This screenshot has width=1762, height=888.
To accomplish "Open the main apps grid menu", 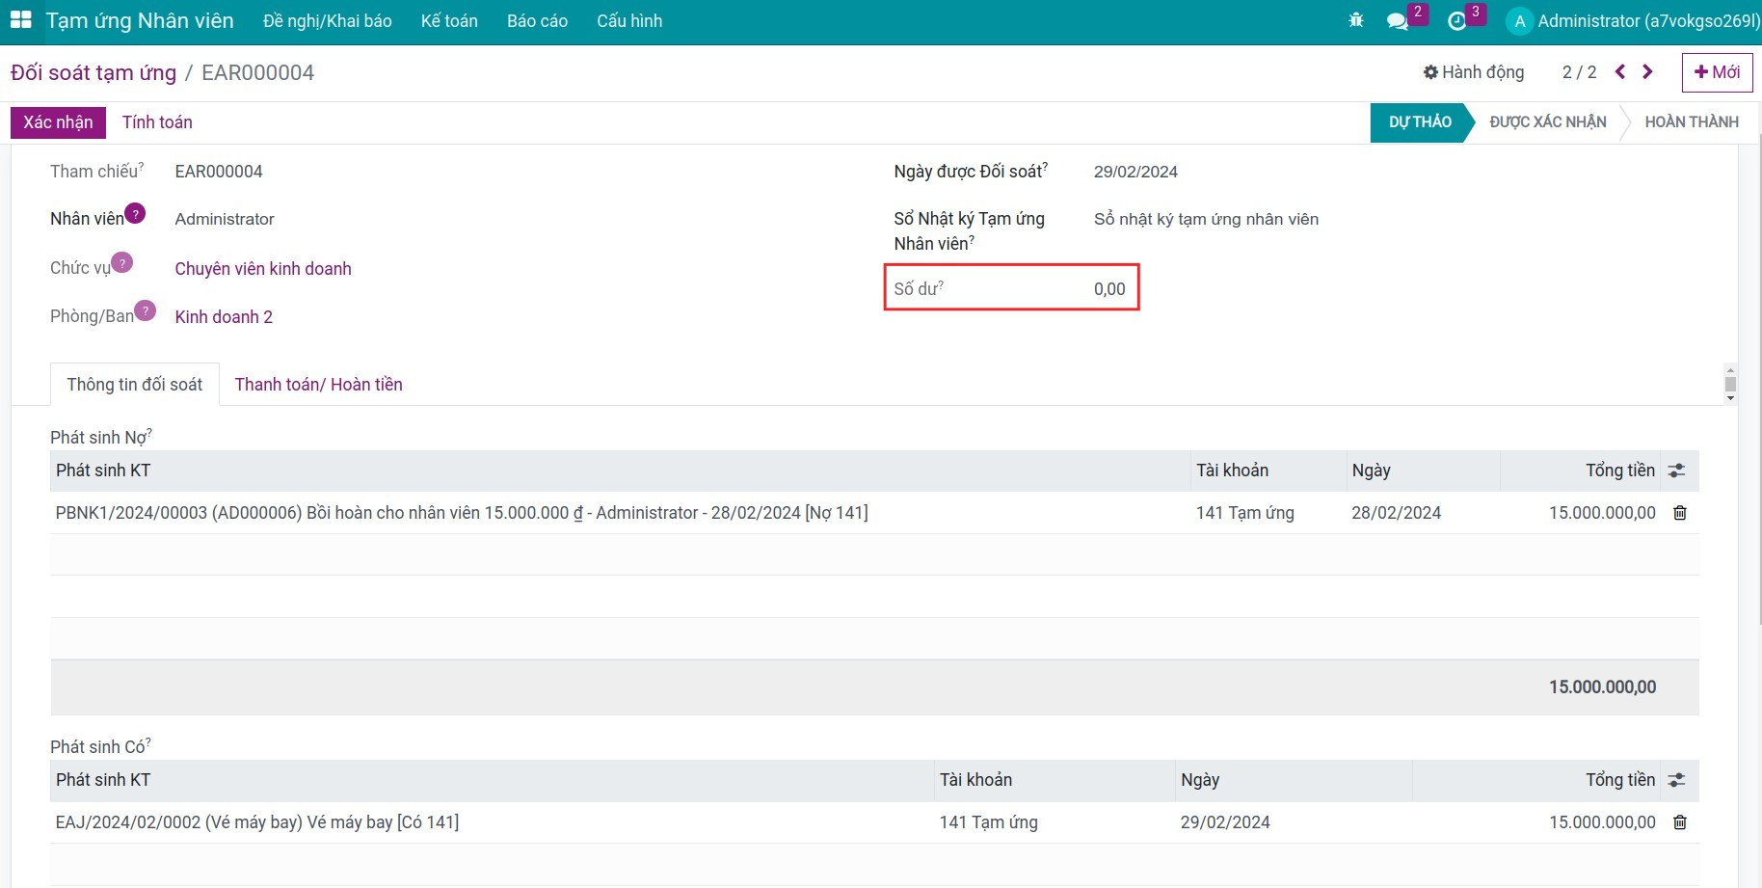I will point(20,20).
